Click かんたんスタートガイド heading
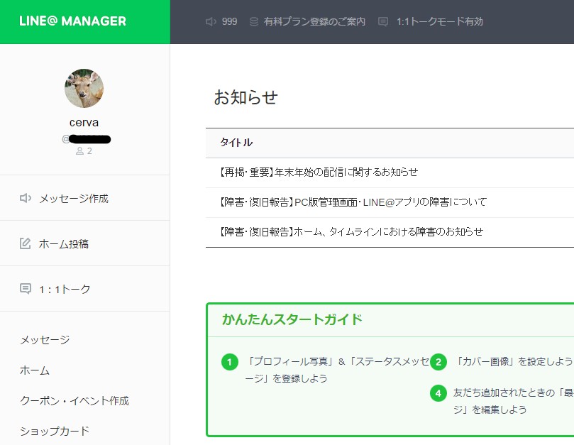 tap(292, 319)
